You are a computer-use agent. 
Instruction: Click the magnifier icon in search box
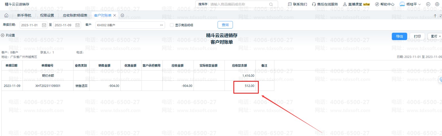coord(271,4)
